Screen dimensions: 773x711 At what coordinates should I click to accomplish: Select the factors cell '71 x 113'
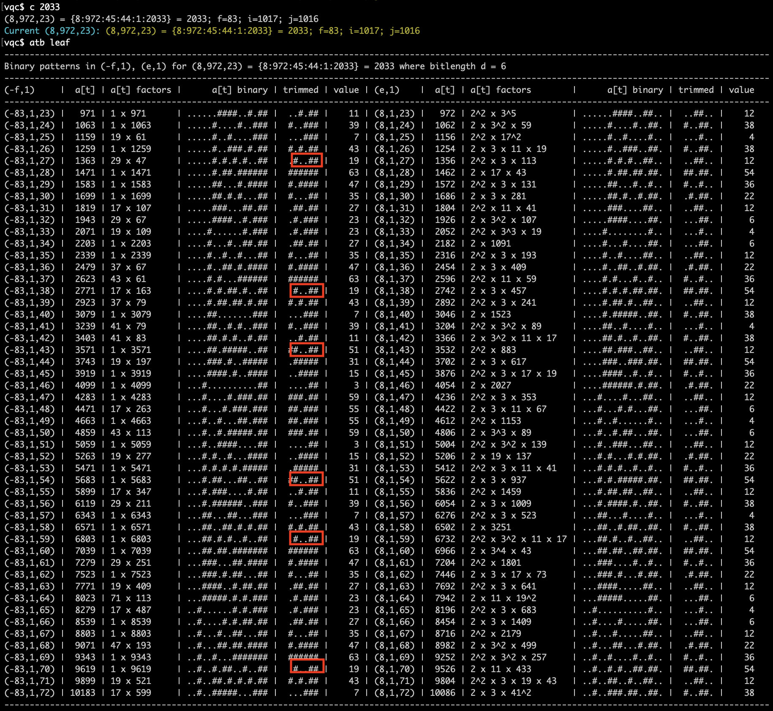[131, 598]
